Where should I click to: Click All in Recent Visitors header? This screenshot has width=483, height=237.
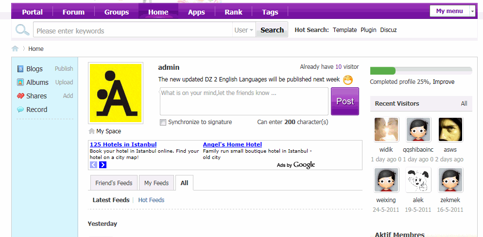click(464, 104)
